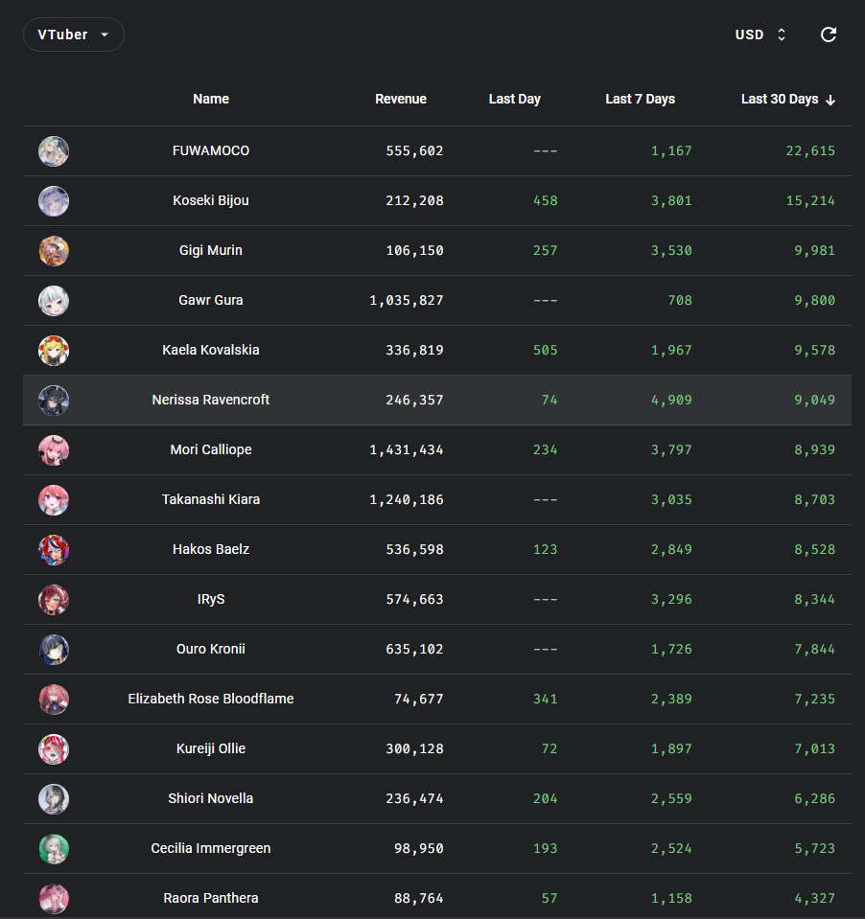The height and width of the screenshot is (919, 865).
Task: Click FUWAMOCO's avatar icon
Action: [54, 150]
